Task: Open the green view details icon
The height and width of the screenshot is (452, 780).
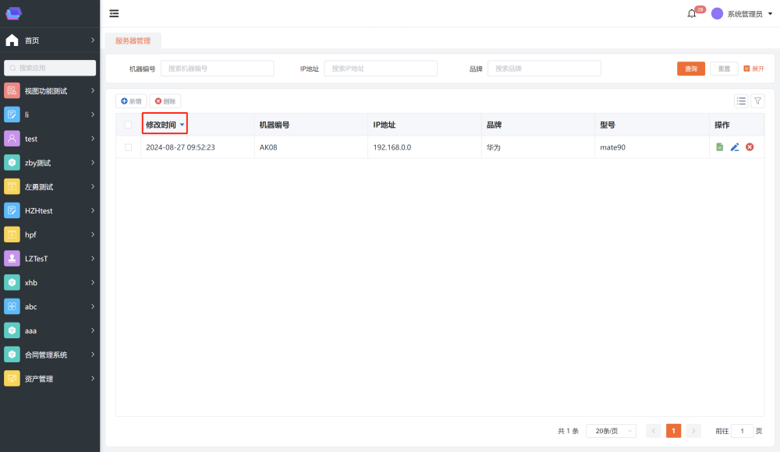Action: click(720, 147)
